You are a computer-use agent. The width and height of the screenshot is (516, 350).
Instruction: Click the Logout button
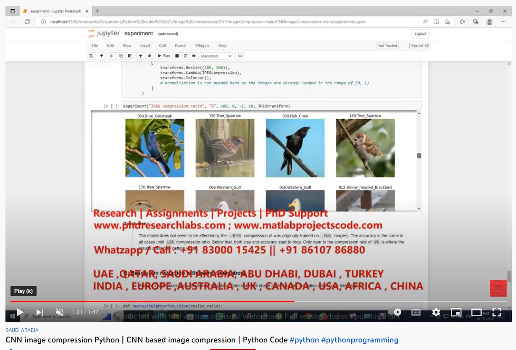coord(420,34)
